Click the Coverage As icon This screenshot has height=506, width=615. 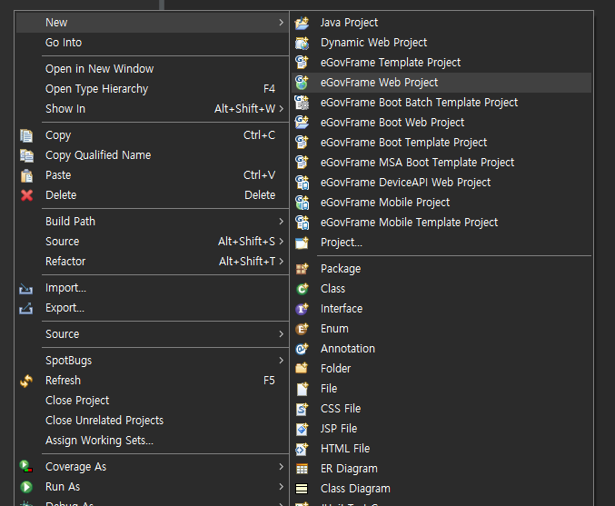click(x=26, y=467)
